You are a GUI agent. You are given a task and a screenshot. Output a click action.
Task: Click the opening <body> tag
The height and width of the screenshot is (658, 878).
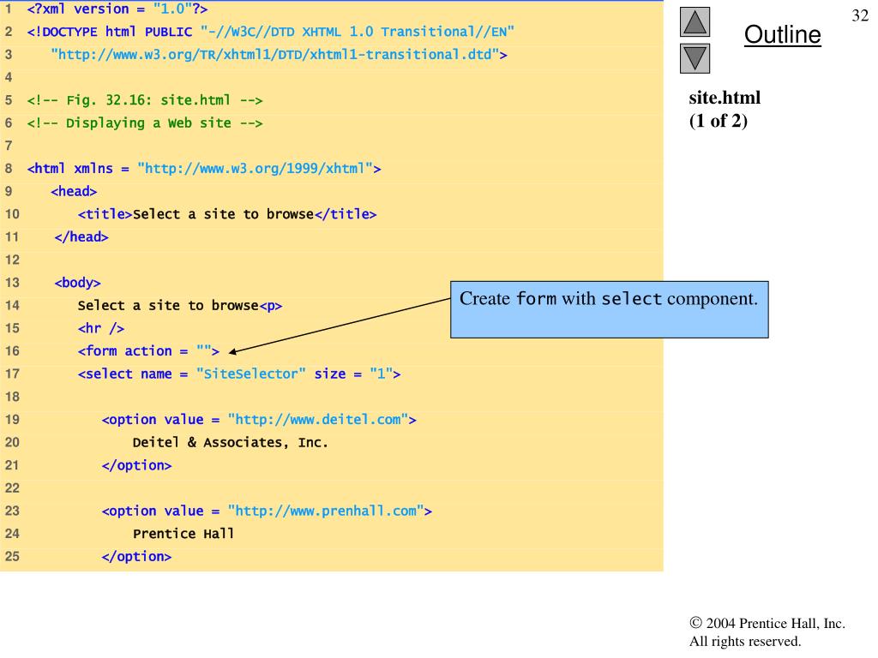point(77,283)
